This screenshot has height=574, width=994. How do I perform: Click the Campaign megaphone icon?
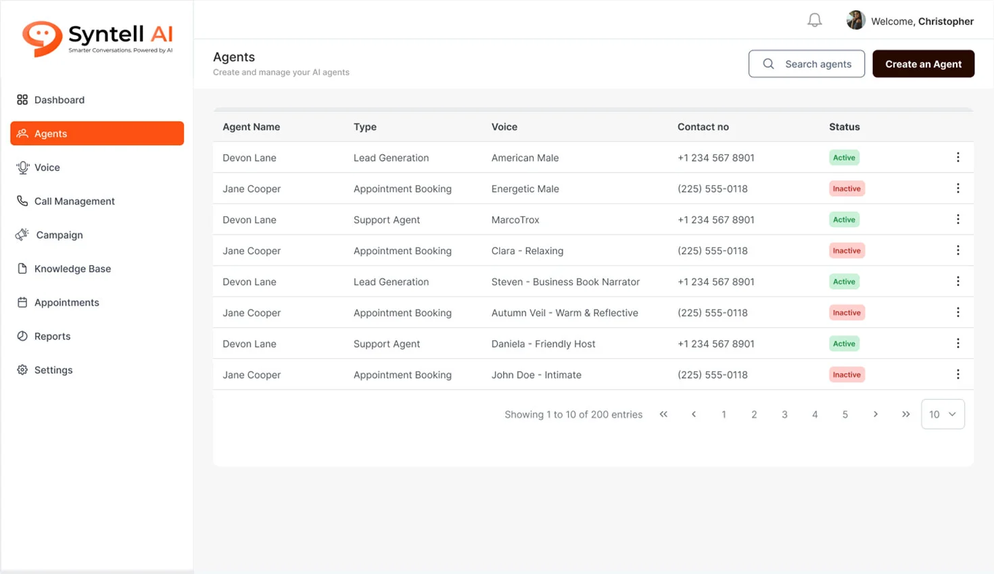22,235
